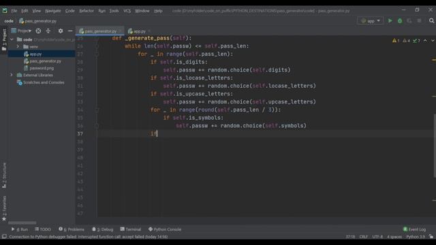436x245 pixels.
Task: Open the Python Console tool window
Action: tap(165, 229)
